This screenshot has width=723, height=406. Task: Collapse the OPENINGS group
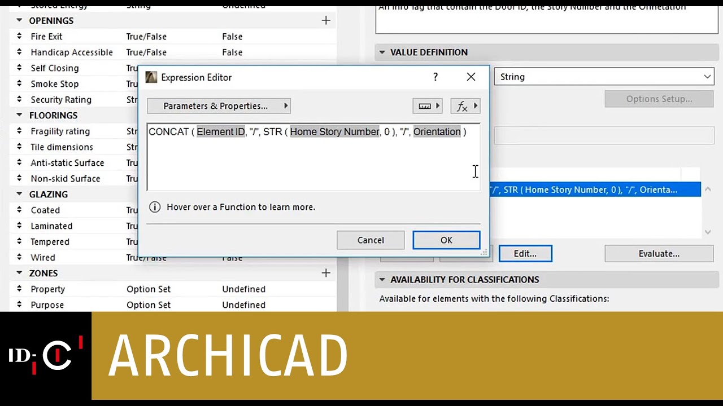click(19, 20)
